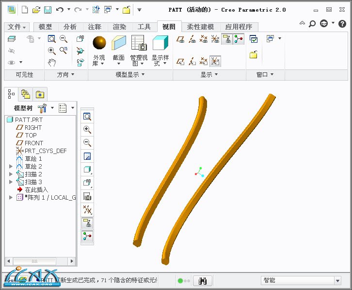Screen dimensions: 352x290
Task: Open the 文件 menu
Action: (16, 27)
